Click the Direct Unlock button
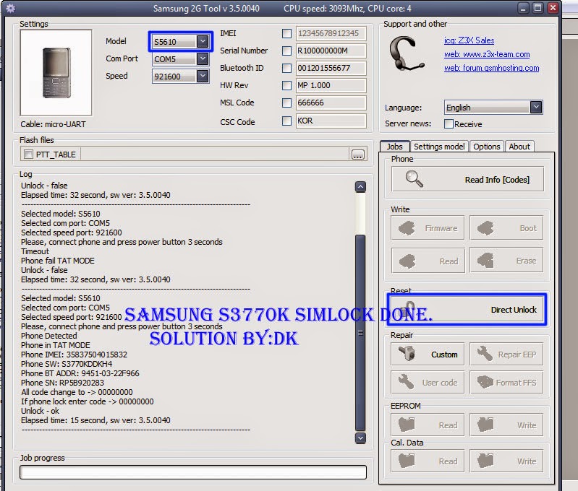 point(467,310)
